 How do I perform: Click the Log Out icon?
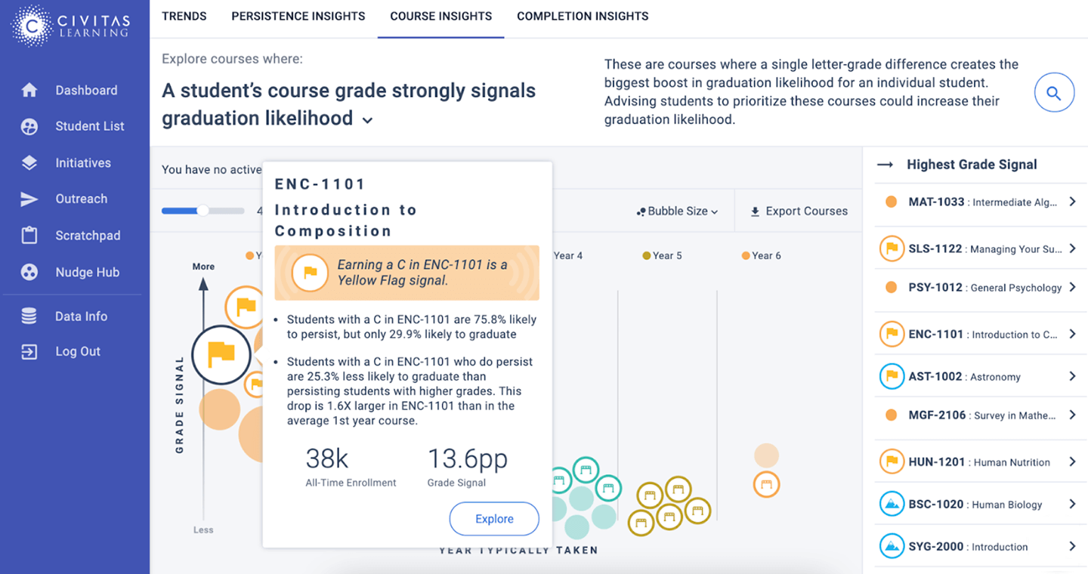pos(29,352)
